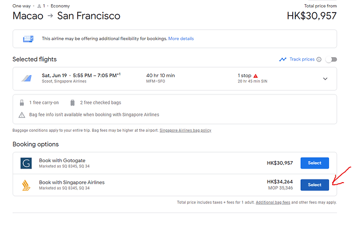The image size is (362, 243).
Task: Click the carry-on bag icon
Action: tap(22, 102)
